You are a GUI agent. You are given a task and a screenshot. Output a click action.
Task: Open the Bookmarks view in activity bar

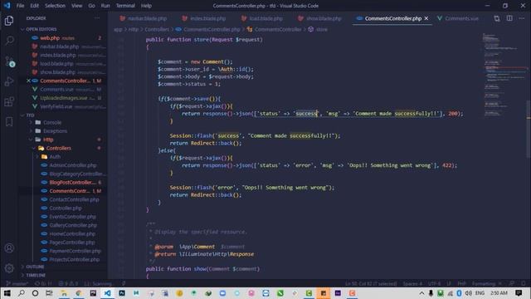pos(9,122)
